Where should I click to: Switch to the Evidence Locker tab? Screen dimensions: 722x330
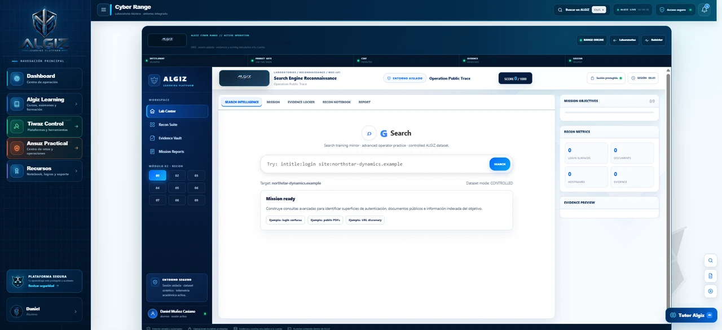tap(301, 102)
